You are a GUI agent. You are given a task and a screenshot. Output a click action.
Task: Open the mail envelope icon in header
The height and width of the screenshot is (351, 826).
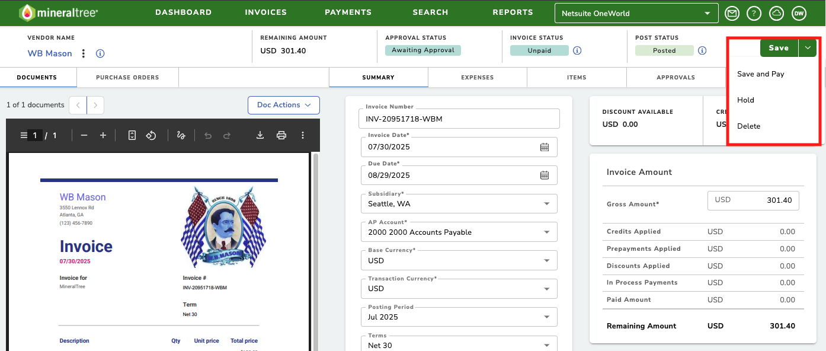[732, 13]
